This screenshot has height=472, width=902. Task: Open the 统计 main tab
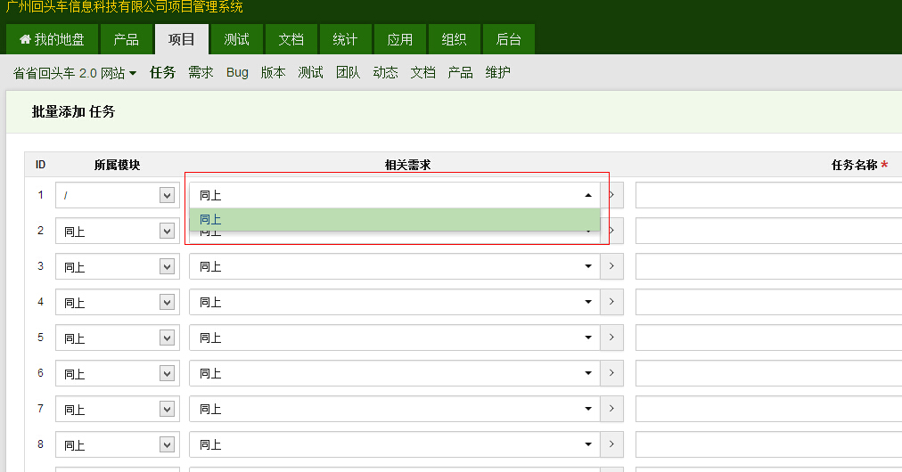[345, 39]
